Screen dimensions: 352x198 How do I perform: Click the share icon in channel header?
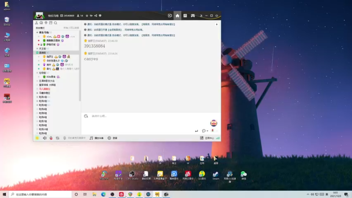tap(96, 16)
